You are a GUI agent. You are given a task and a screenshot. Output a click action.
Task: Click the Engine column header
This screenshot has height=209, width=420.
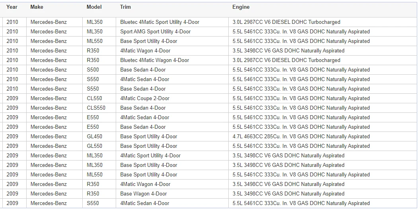(x=241, y=7)
